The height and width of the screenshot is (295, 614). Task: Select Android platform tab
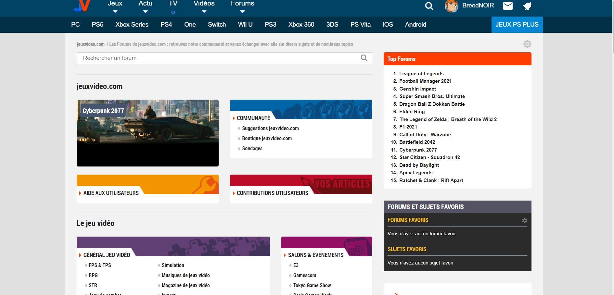click(416, 25)
